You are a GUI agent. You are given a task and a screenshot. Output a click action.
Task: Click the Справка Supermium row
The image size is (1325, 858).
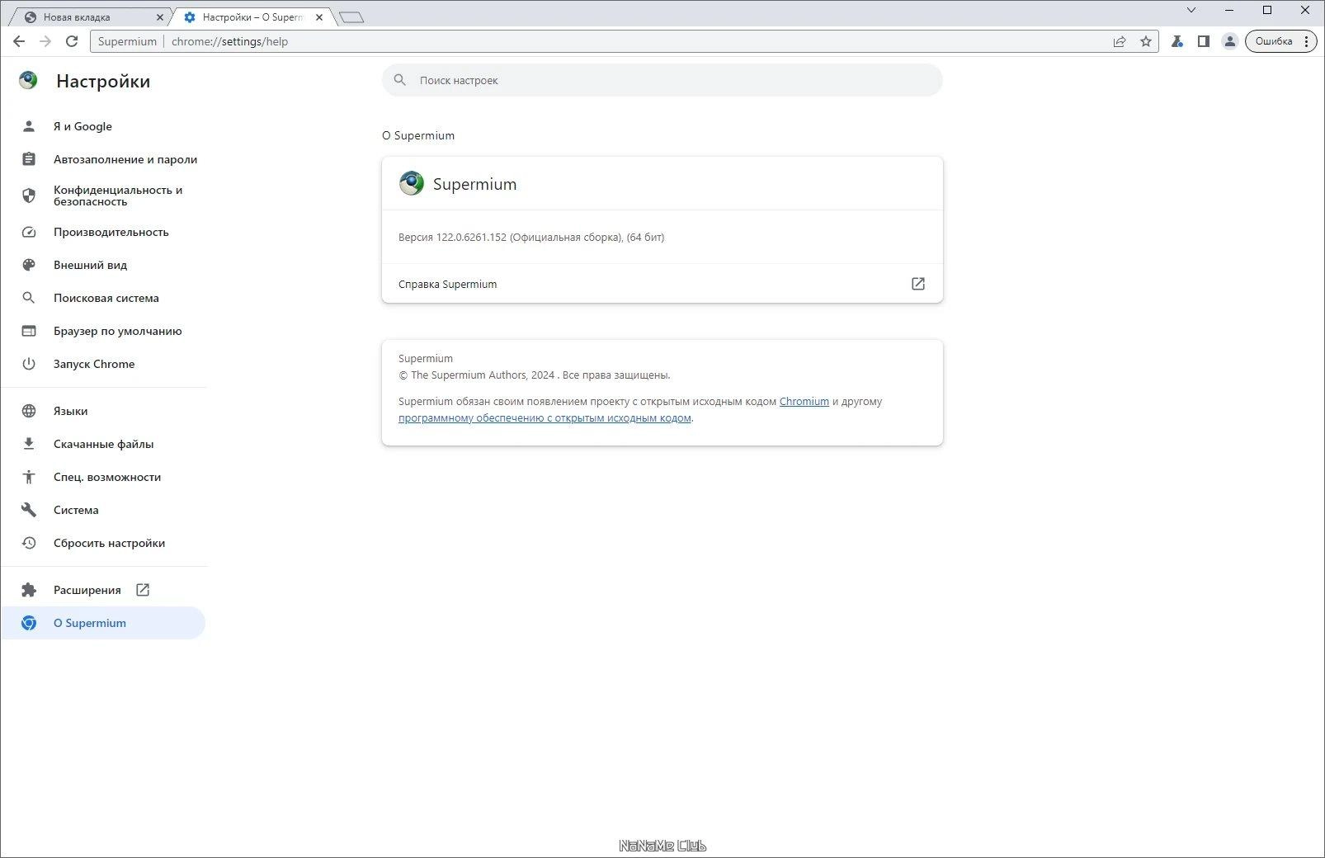pyautogui.click(x=662, y=284)
